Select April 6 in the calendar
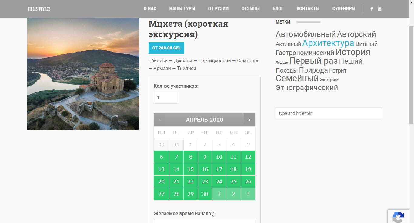Image resolution: width=414 pixels, height=223 pixels. (x=161, y=157)
